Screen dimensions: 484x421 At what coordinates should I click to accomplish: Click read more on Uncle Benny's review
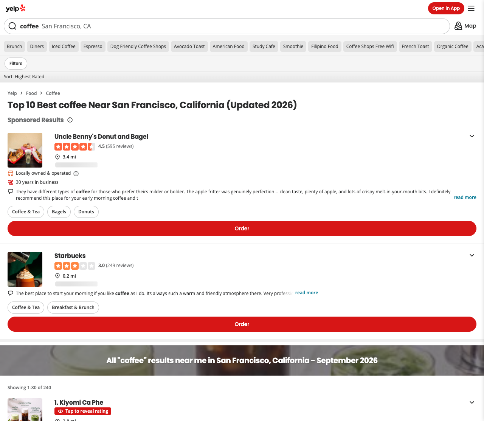pos(465,197)
